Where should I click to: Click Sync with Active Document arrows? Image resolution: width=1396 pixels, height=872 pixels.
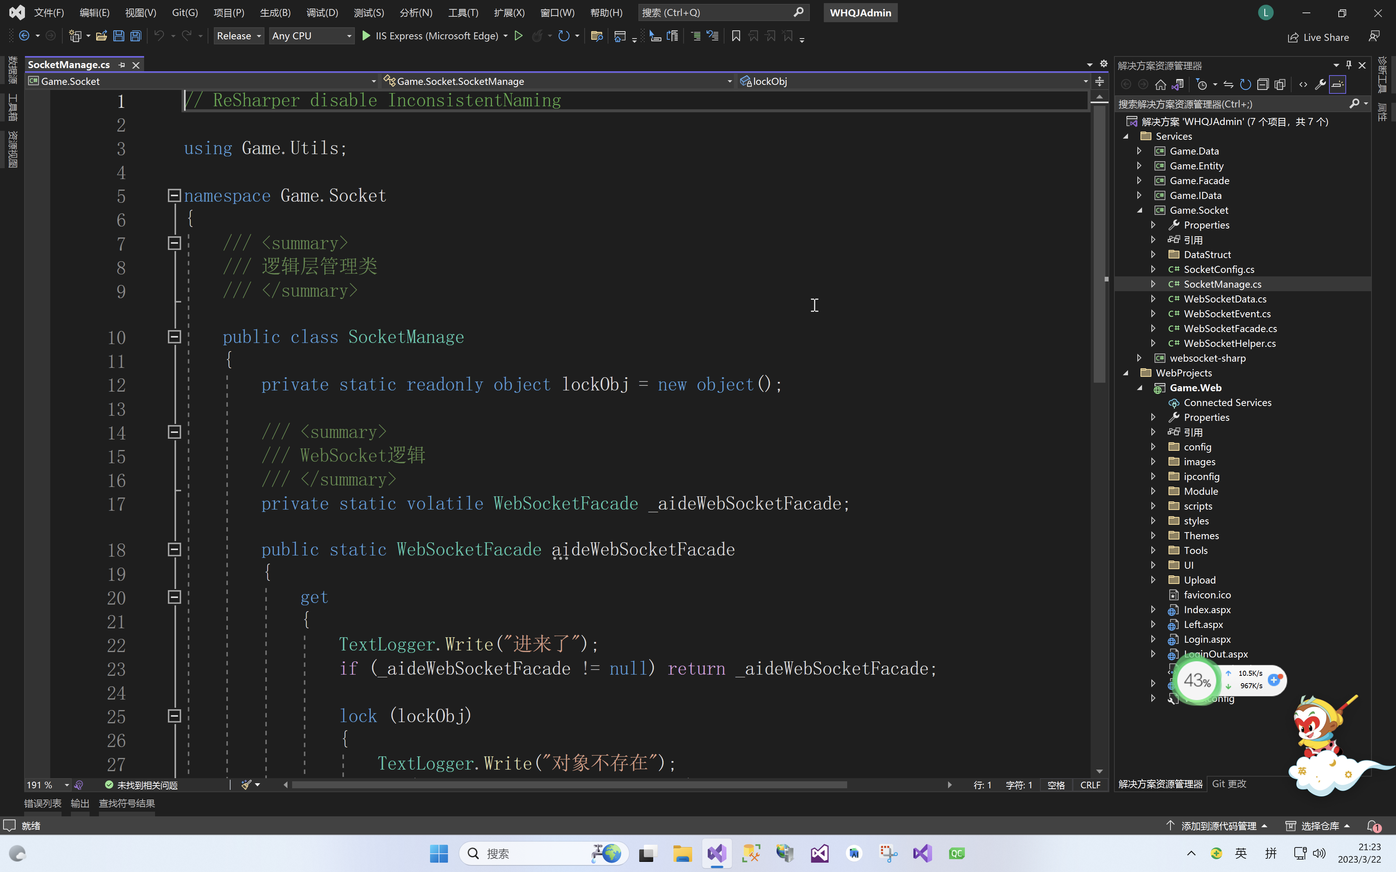(1229, 85)
